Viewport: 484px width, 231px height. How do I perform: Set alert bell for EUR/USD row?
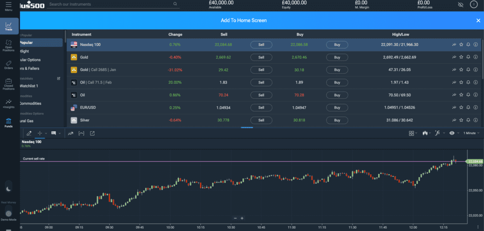(x=468, y=108)
